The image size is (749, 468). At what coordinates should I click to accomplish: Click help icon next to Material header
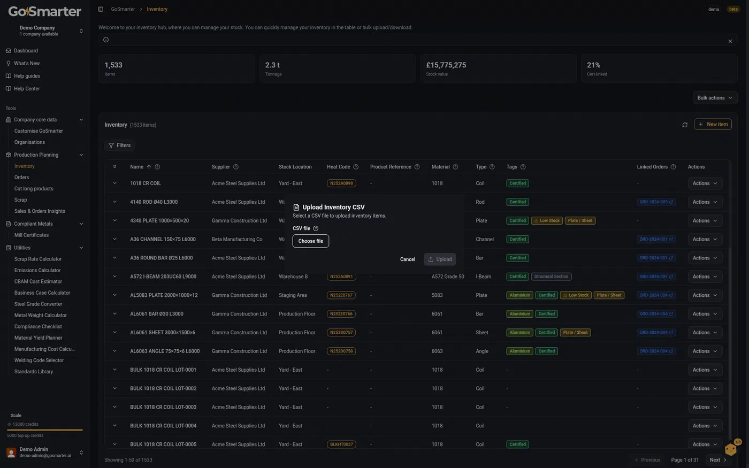coord(455,167)
